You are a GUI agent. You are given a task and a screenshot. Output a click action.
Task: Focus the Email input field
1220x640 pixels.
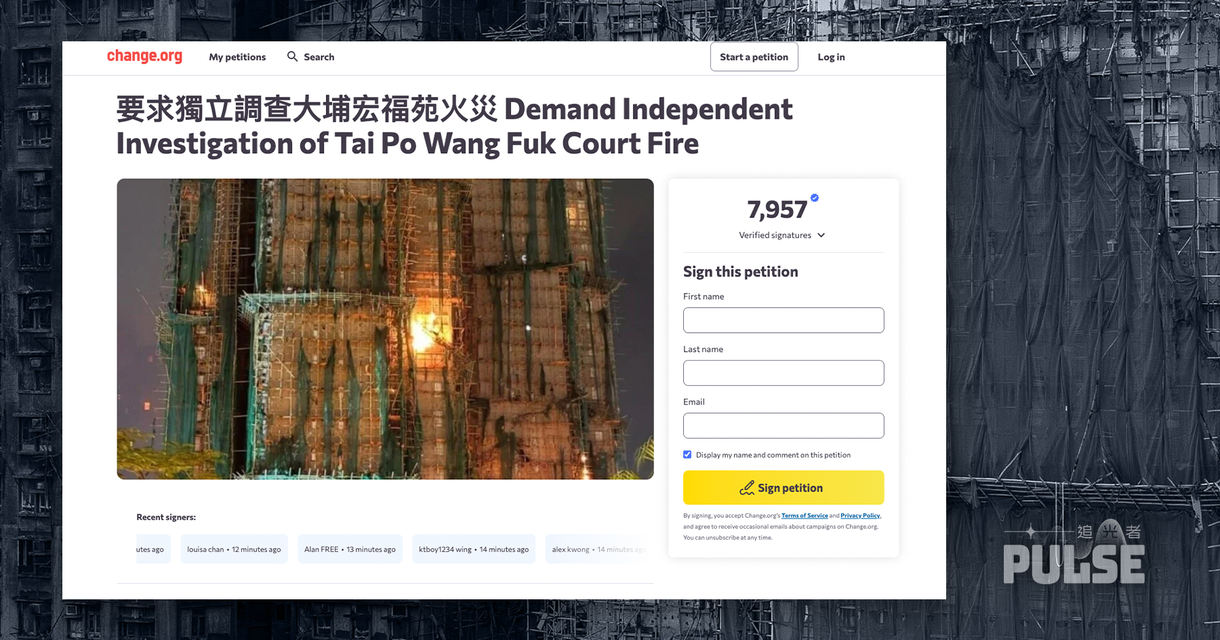[x=784, y=426]
